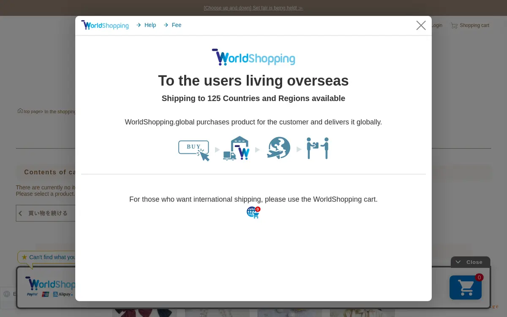
Task: Click the 'To the users living overseas' heading
Action: (253, 80)
